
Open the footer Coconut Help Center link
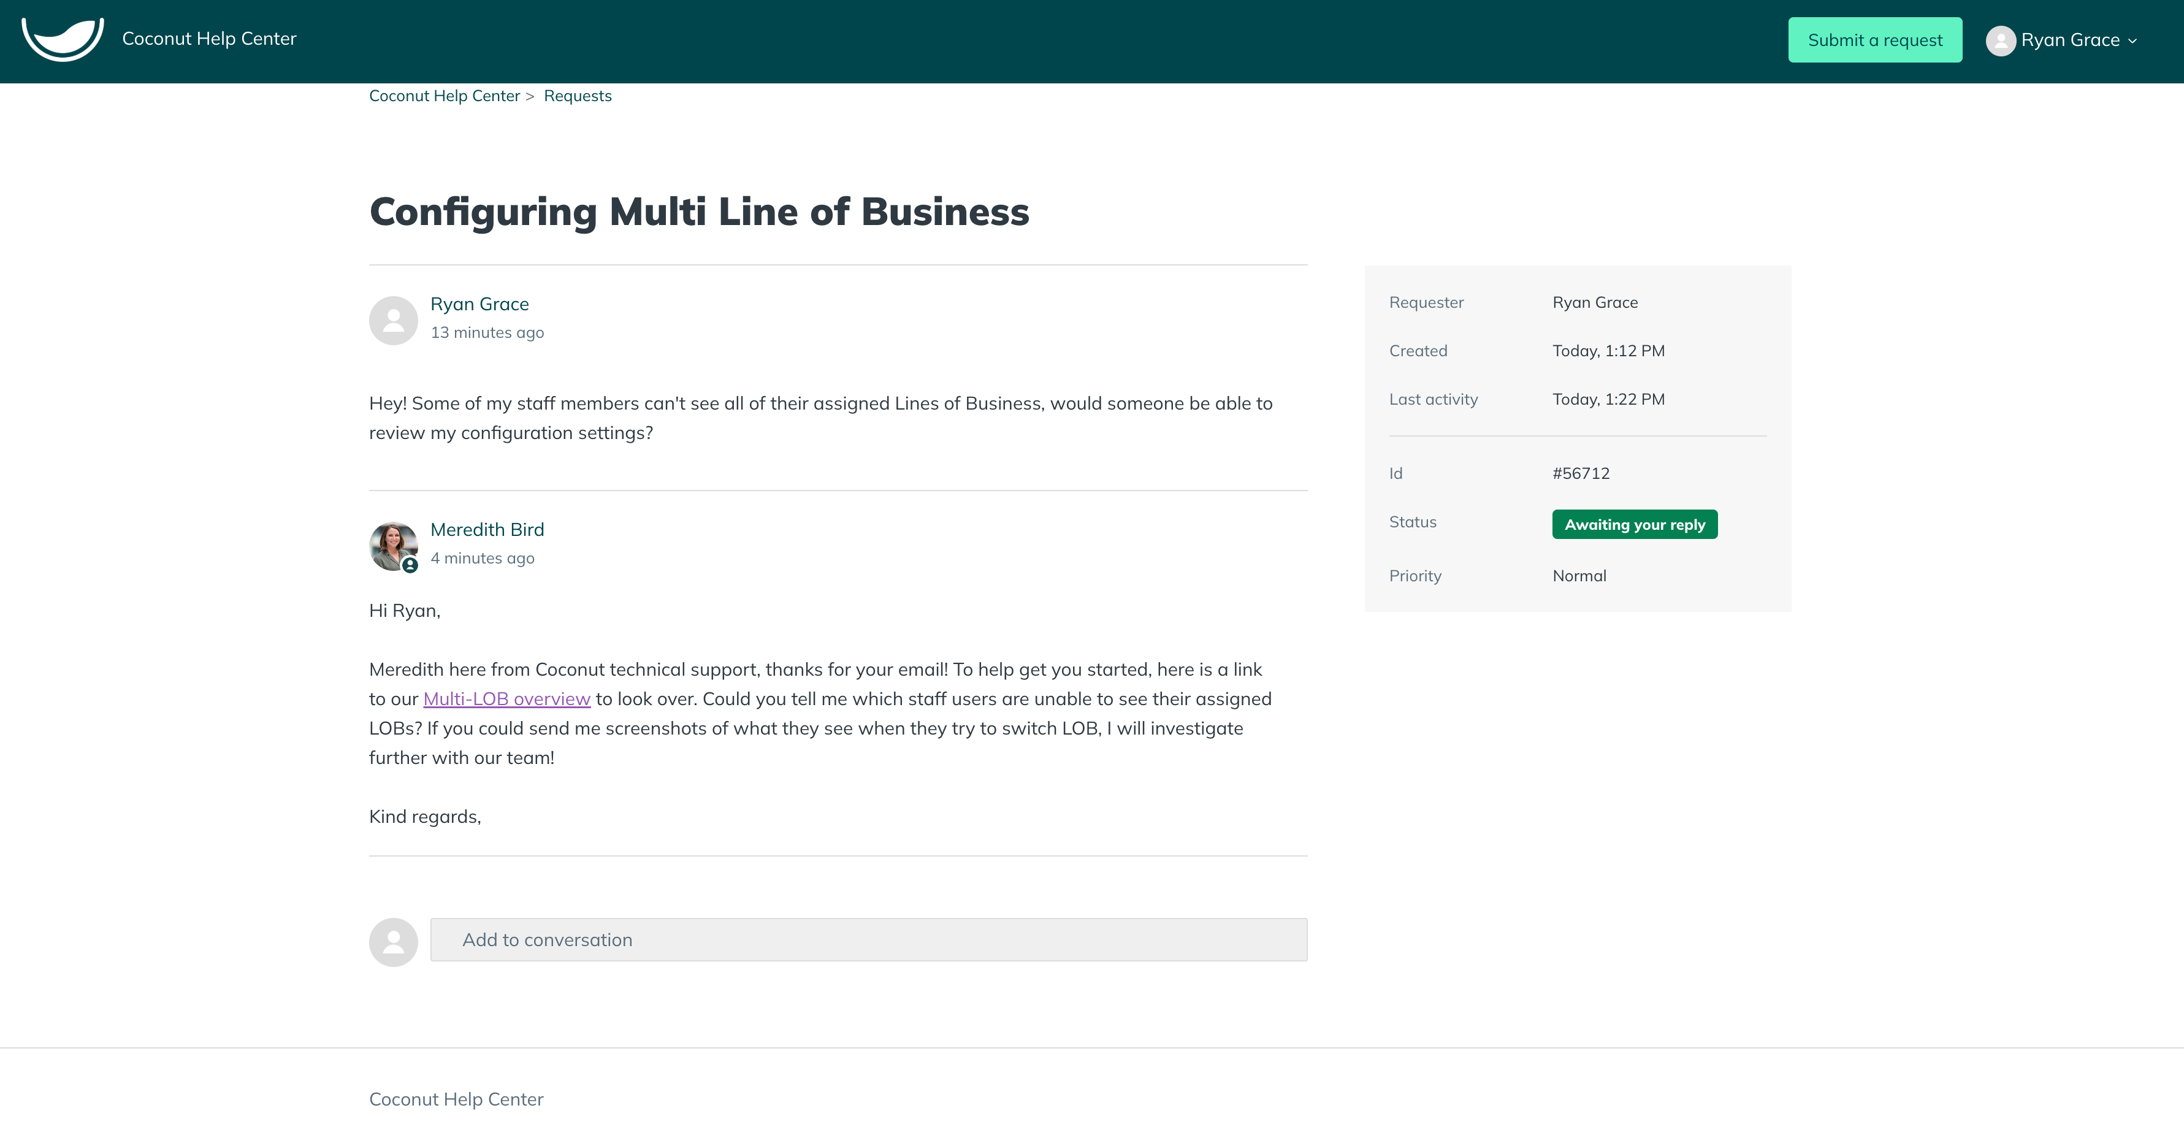pyautogui.click(x=456, y=1099)
